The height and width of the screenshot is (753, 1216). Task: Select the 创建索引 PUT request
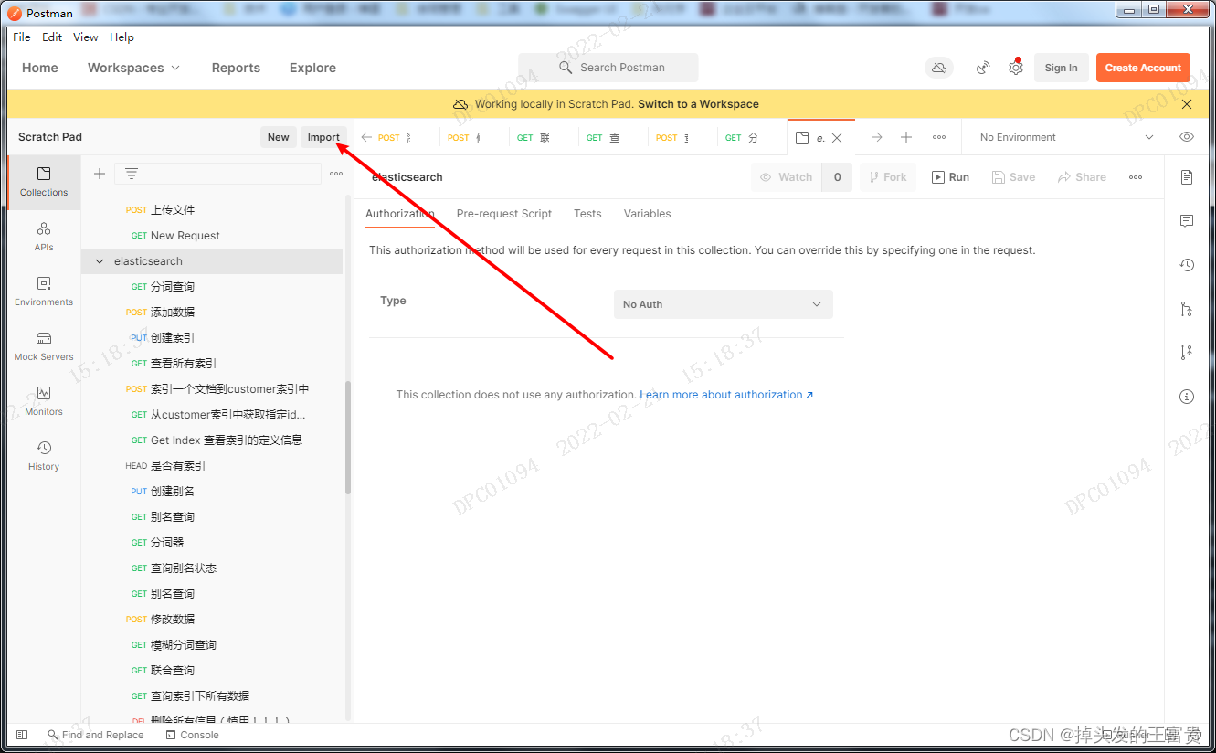(212, 338)
